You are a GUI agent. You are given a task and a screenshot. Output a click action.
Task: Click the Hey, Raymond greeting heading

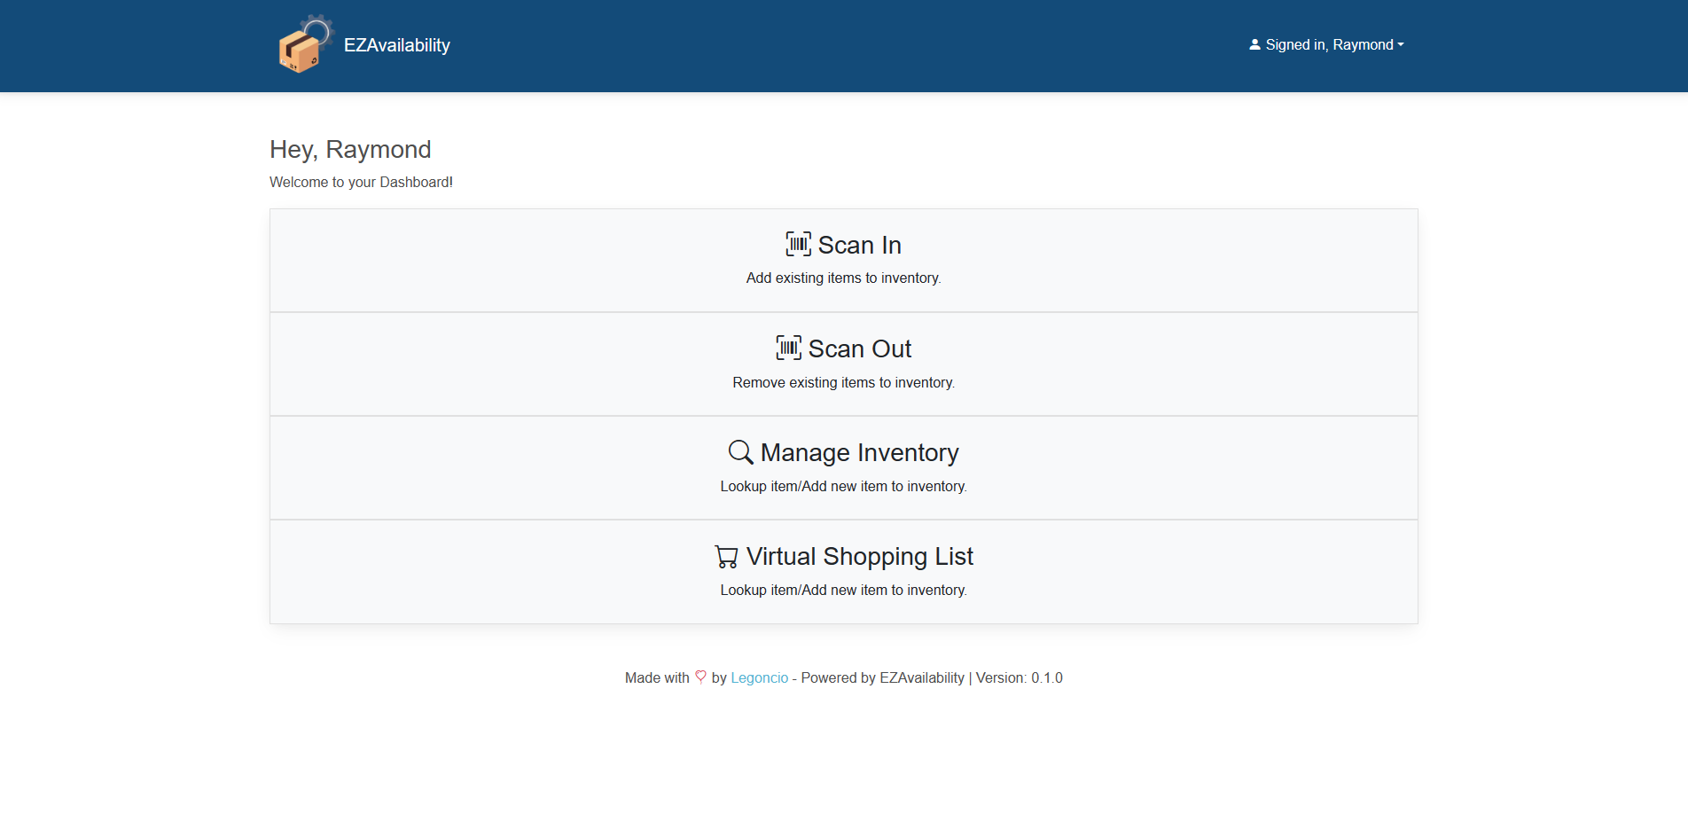tap(349, 149)
